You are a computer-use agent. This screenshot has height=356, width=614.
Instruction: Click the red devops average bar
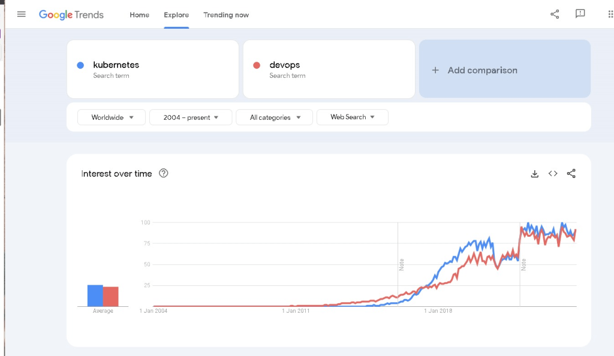(111, 297)
